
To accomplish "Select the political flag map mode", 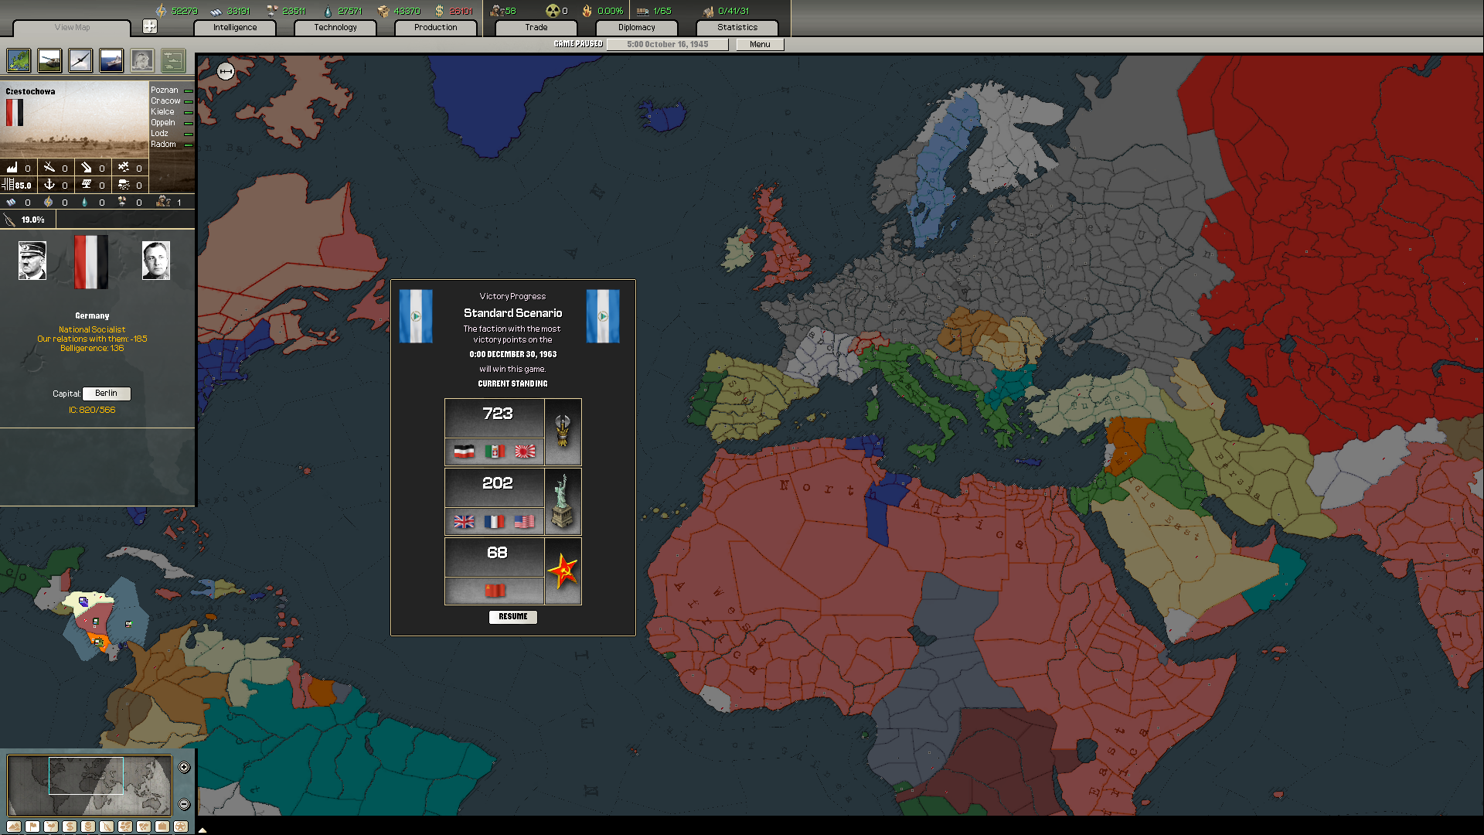I will tap(32, 826).
